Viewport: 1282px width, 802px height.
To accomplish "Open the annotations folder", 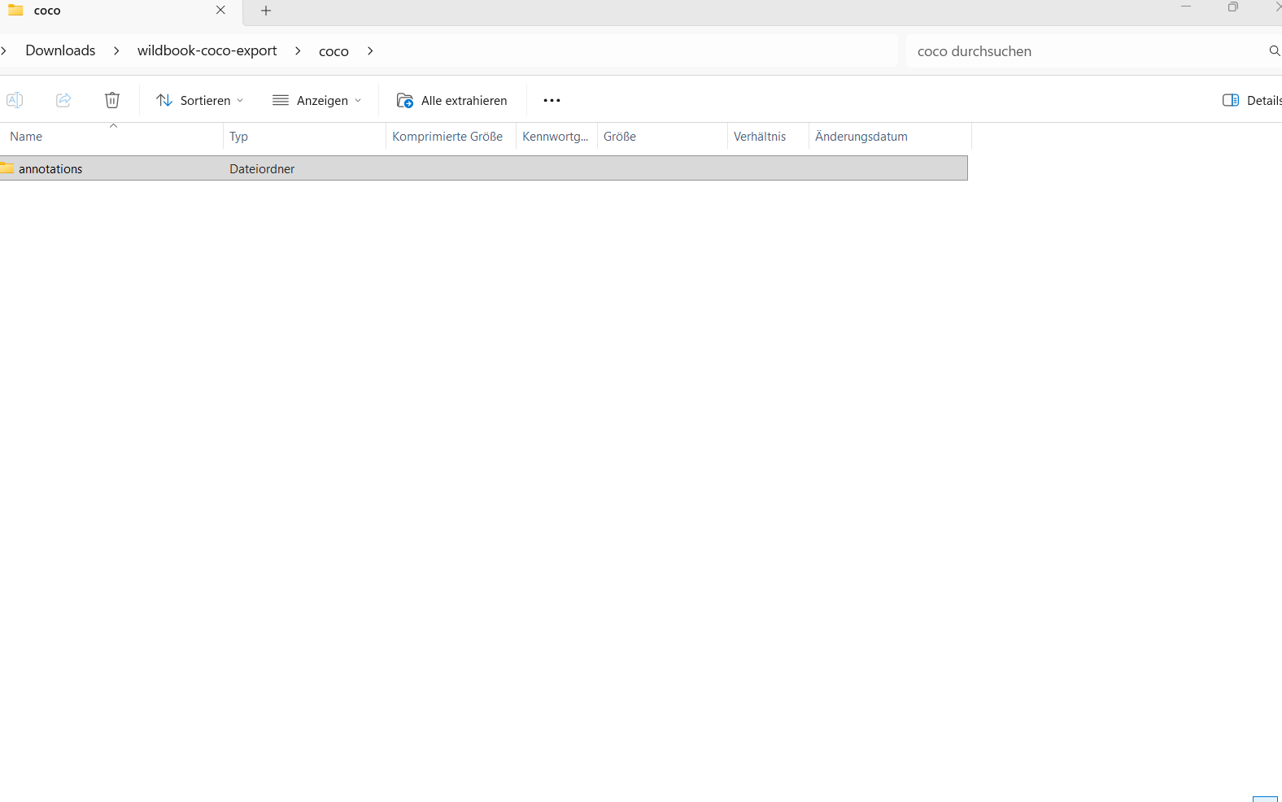I will click(x=50, y=169).
